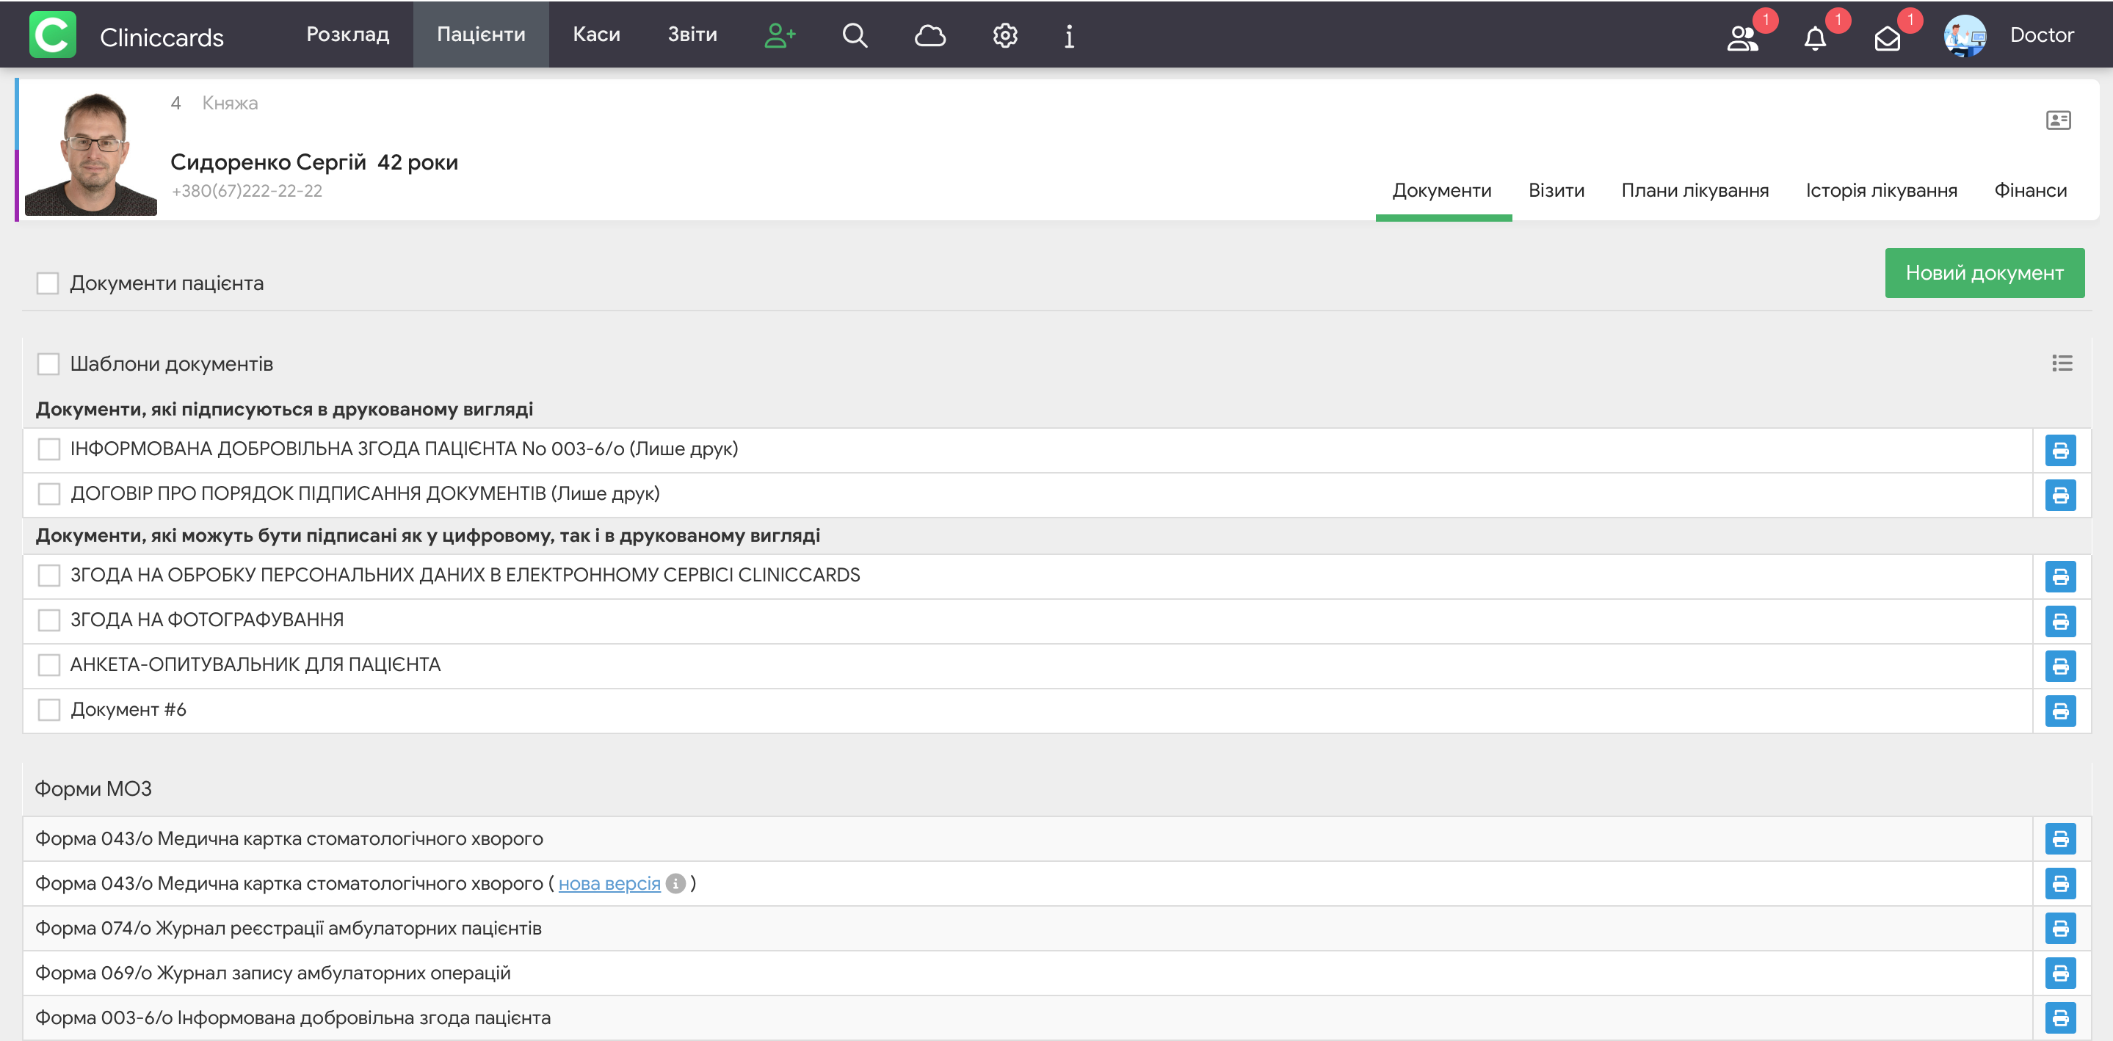Open the ЗГОДА НА ФОТОГРАФУВАННЯ template row
Image resolution: width=2113 pixels, height=1041 pixels.
point(1028,621)
